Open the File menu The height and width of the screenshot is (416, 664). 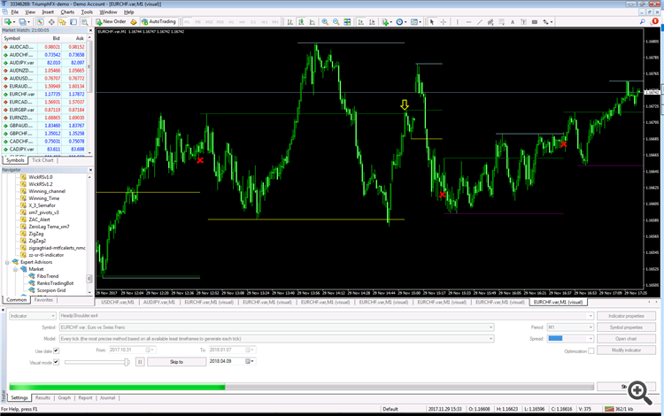click(x=14, y=12)
